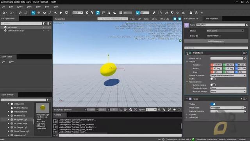Open the Rotation interpolation dropdown
This screenshot has height=141, width=250.
tap(228, 91)
